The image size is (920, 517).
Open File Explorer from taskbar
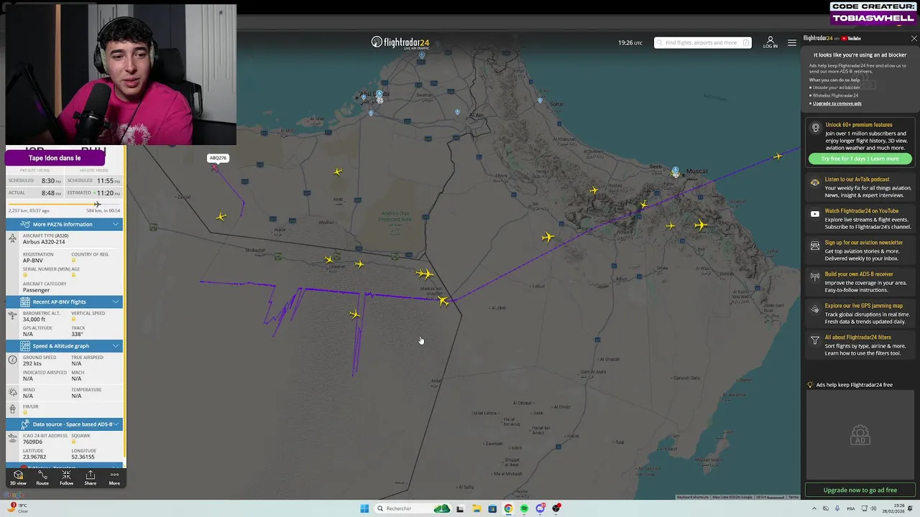[x=476, y=508]
